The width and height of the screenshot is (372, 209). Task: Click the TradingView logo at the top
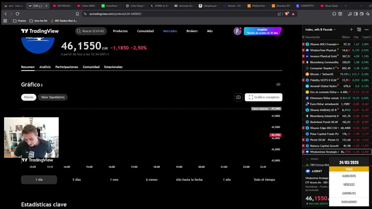[40, 31]
